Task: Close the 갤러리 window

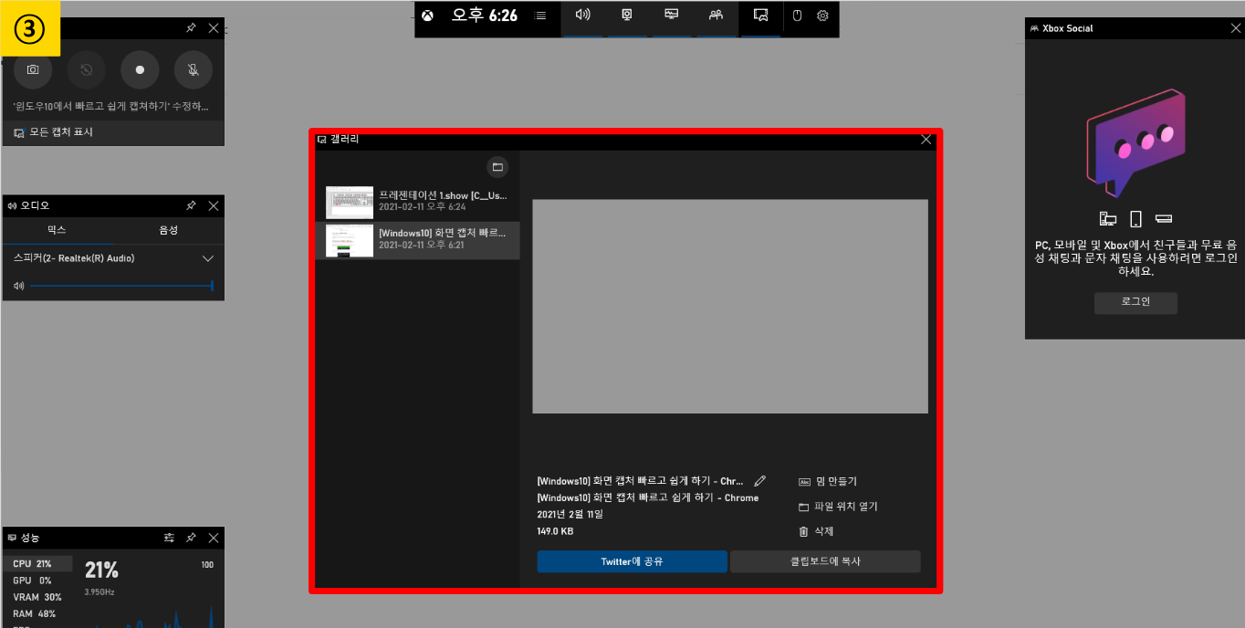Action: click(x=926, y=140)
